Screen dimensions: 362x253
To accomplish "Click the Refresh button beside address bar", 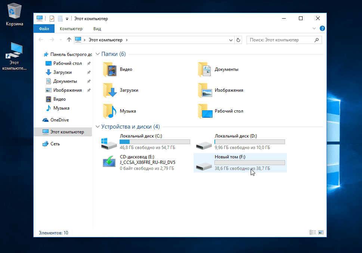I will pos(239,40).
